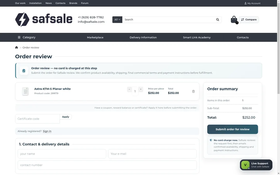Focus the Search input field
The width and height of the screenshot is (280, 175).
click(169, 20)
